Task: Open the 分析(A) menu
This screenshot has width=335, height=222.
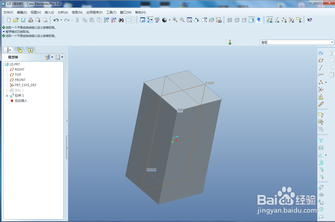Action: [63, 12]
